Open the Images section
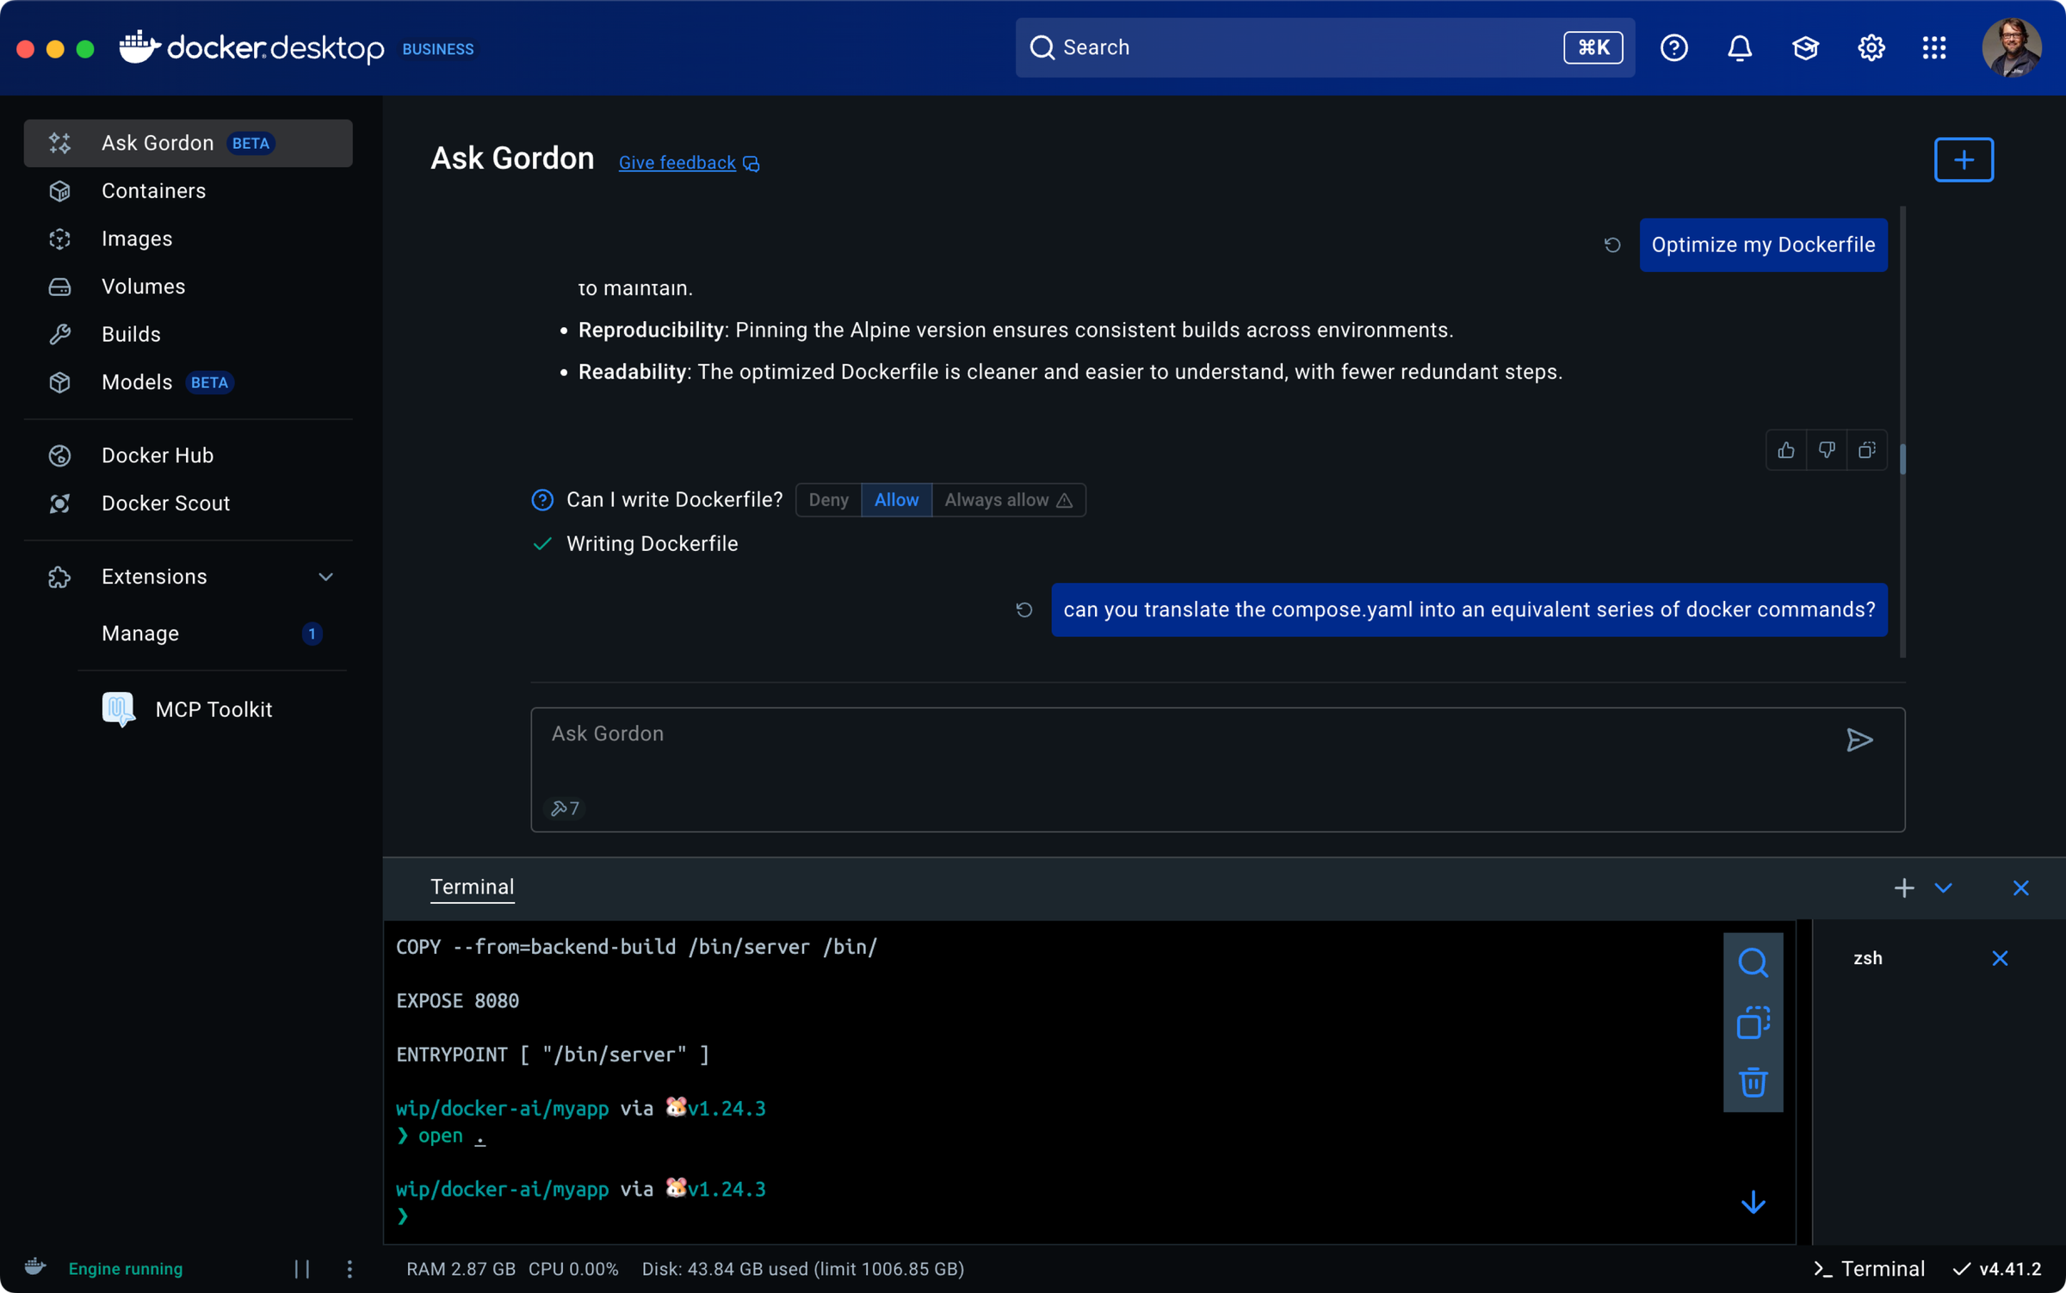Screen dimensions: 2066x1293 136,238
